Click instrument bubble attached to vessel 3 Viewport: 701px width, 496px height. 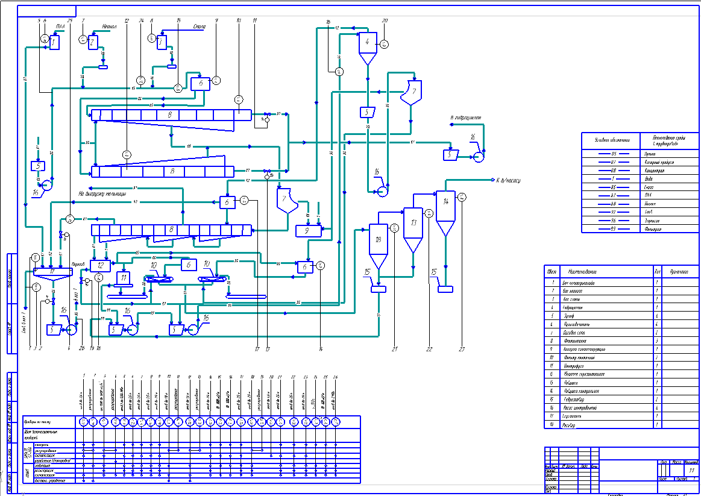(x=151, y=37)
